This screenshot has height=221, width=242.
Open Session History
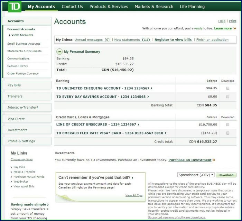pyautogui.click(x=18, y=66)
